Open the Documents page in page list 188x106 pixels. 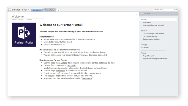(145, 47)
